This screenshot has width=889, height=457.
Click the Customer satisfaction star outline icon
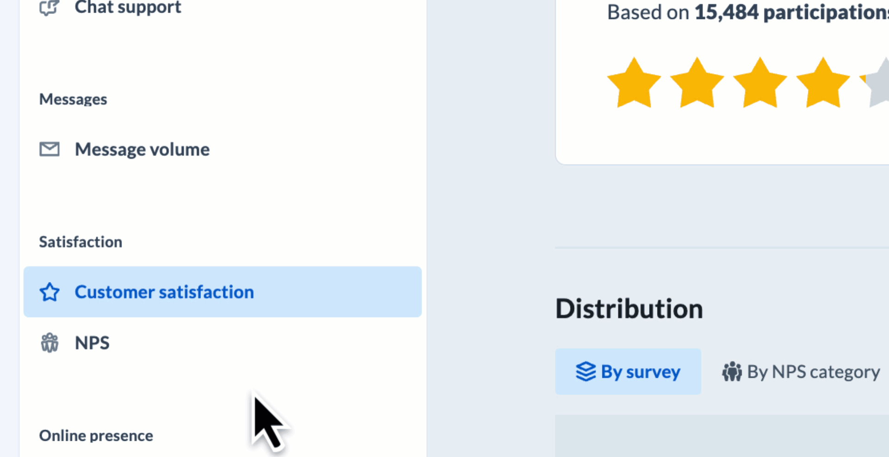[x=50, y=292]
